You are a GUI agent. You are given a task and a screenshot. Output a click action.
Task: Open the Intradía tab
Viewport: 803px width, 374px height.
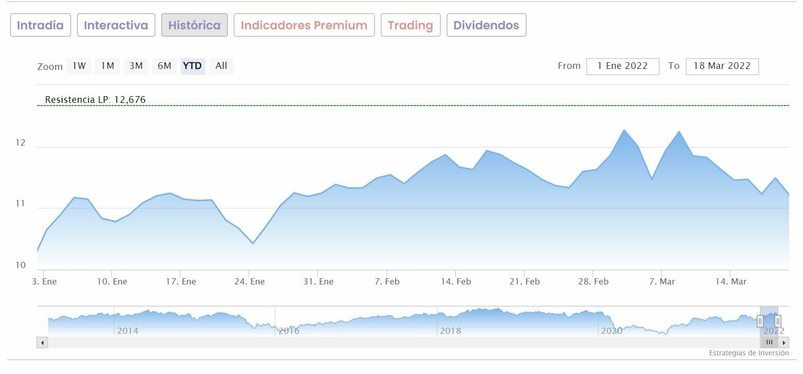click(x=40, y=25)
